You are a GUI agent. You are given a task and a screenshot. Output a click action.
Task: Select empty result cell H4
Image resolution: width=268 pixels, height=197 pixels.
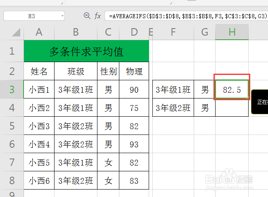point(232,108)
